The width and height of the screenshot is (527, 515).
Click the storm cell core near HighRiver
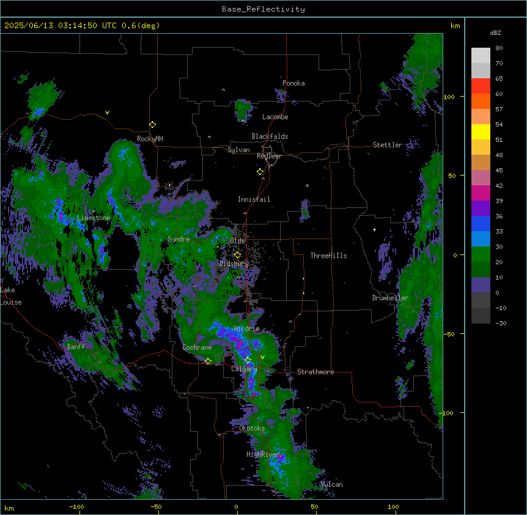tap(280, 458)
